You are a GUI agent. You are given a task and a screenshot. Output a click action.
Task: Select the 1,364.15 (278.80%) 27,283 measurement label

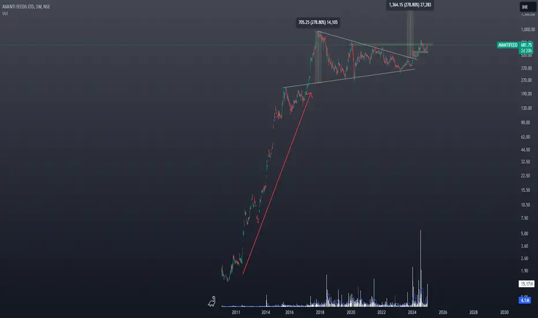tap(410, 5)
